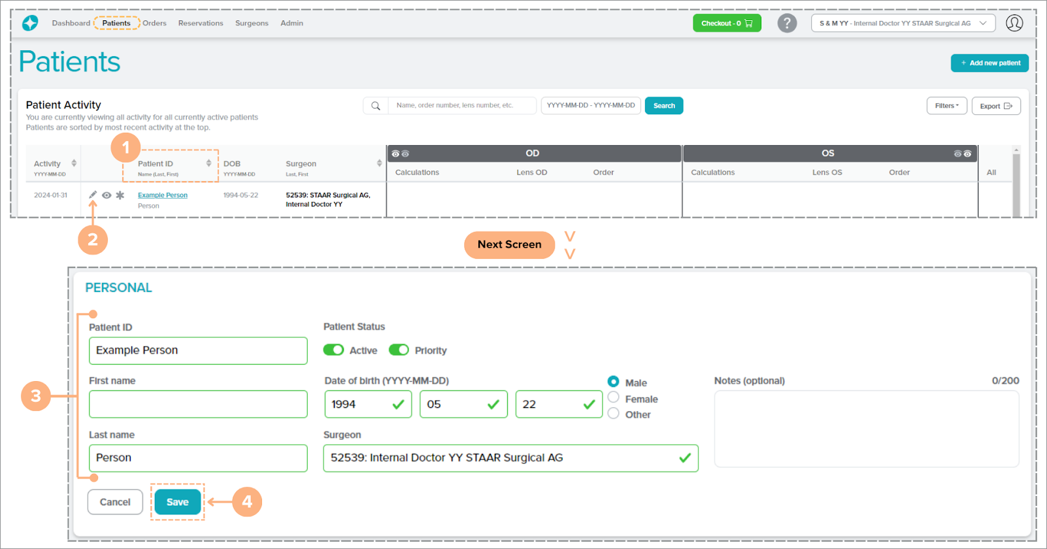Expand the Filters dropdown
The height and width of the screenshot is (549, 1047).
[946, 106]
